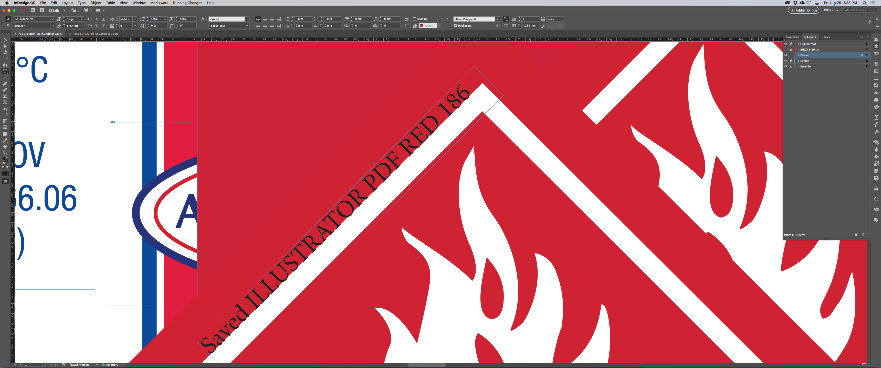Select the Eyedropper tool
The height and width of the screenshot is (368, 881).
pos(5,140)
